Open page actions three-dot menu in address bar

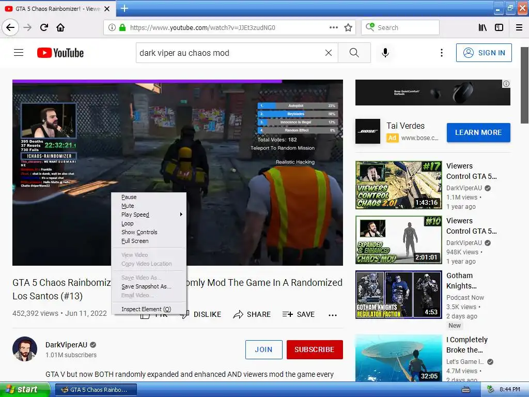(333, 28)
